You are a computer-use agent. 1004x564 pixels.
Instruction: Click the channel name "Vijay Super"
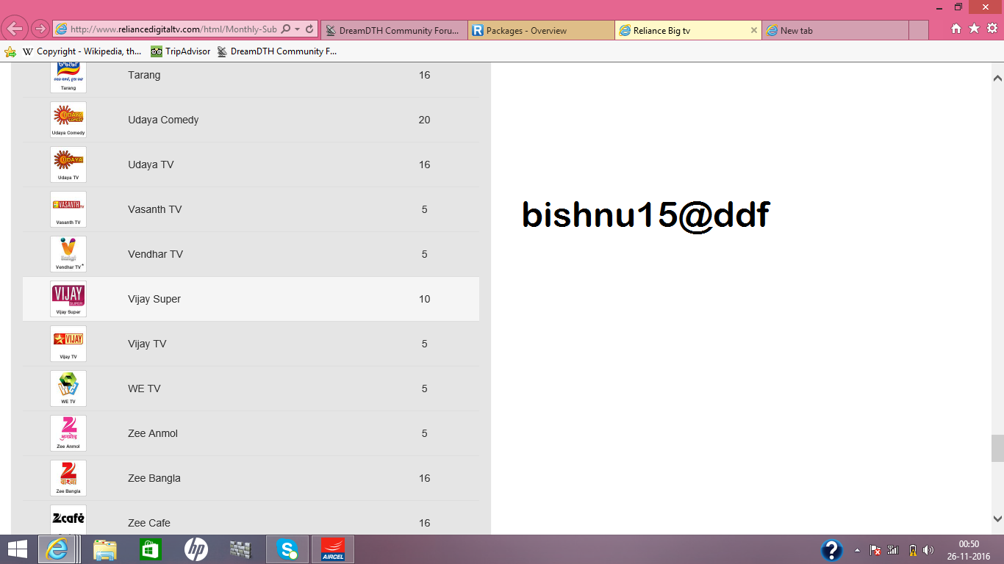tap(154, 299)
